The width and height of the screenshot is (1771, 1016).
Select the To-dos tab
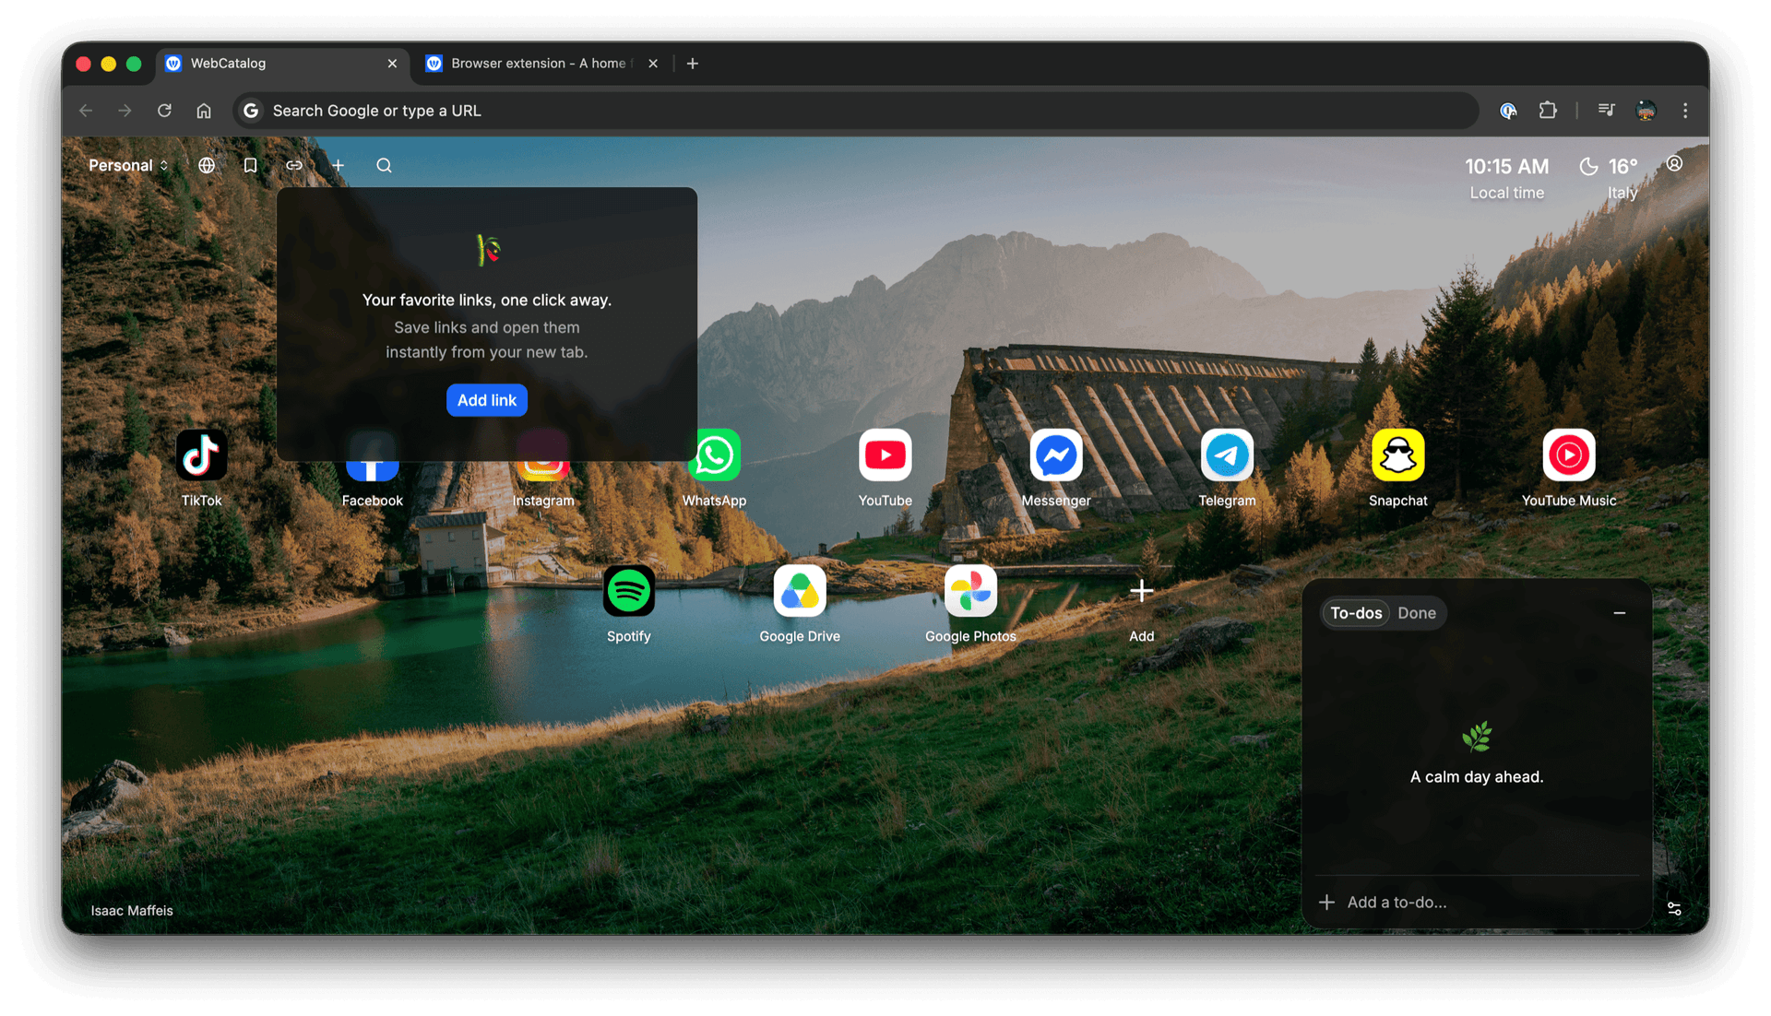[1355, 613]
